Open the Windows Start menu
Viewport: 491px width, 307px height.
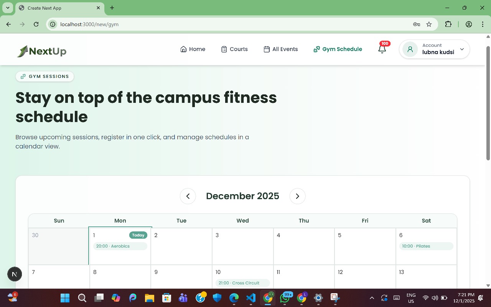click(65, 298)
